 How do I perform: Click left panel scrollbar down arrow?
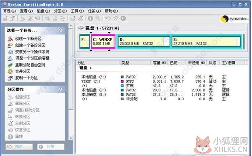click(71, 138)
